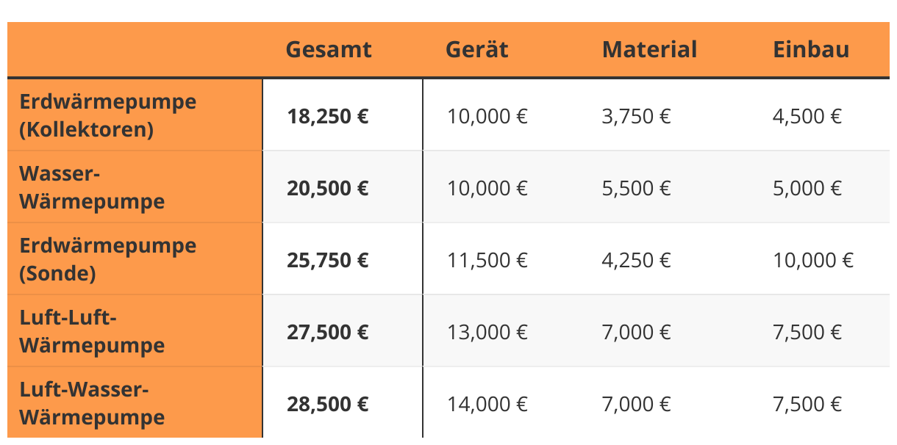
Task: Select the 20,500 € total cell
Action: (328, 188)
